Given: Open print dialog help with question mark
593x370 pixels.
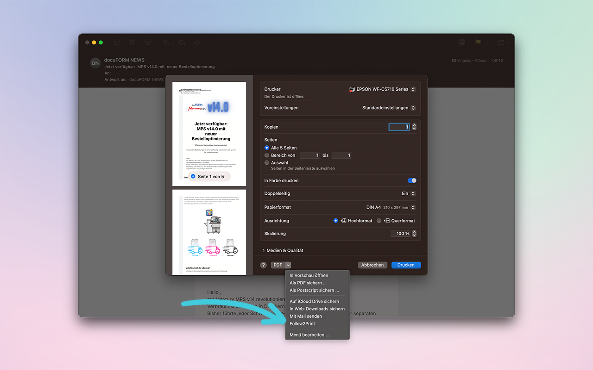Looking at the screenshot, I should click(263, 265).
